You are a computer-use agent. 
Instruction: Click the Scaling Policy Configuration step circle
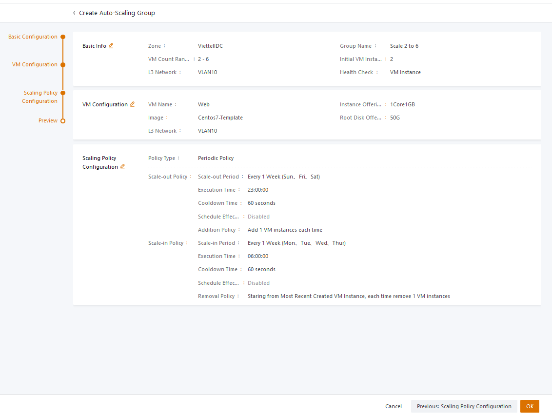pyautogui.click(x=63, y=93)
